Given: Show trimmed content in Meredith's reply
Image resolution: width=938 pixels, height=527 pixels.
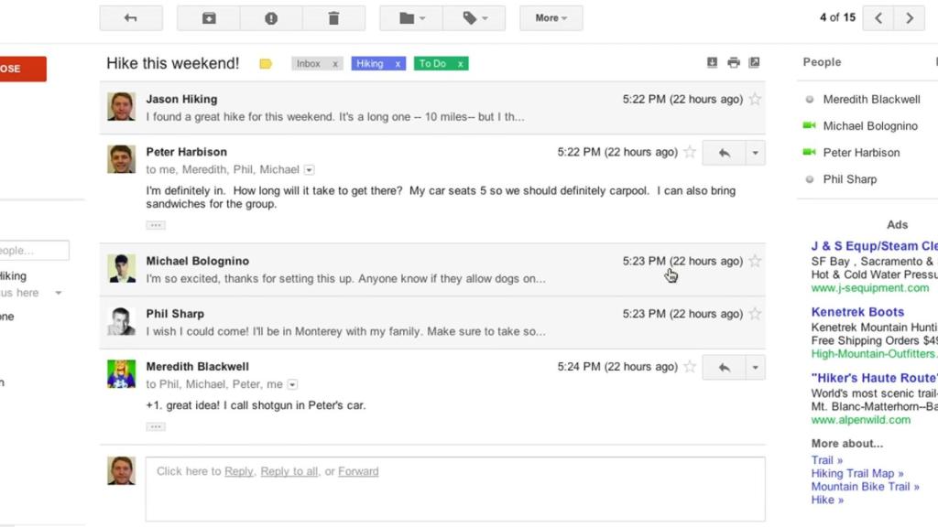Looking at the screenshot, I should pyautogui.click(x=155, y=425).
